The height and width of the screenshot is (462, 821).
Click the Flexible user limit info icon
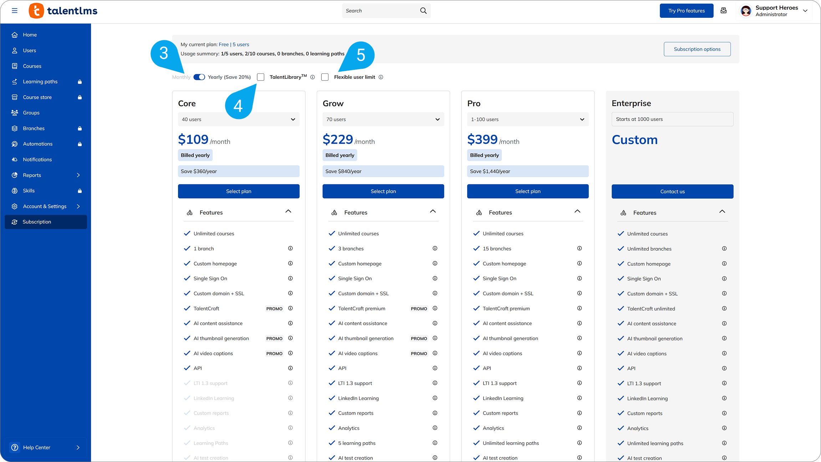coord(381,77)
